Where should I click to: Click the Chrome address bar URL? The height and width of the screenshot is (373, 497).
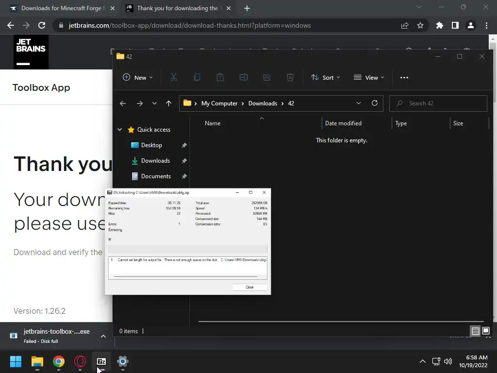click(190, 25)
